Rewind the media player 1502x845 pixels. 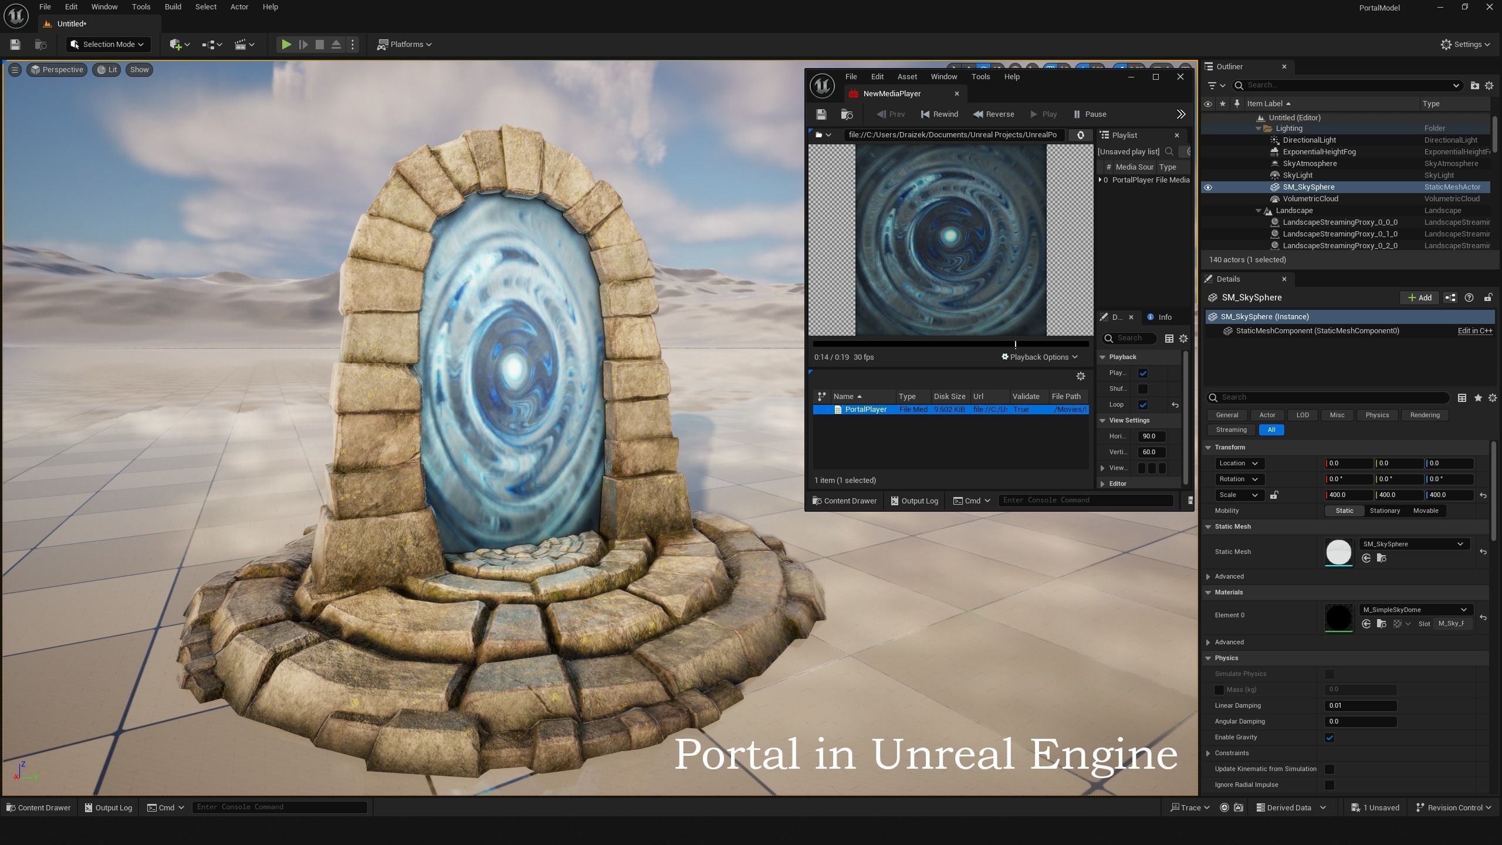point(939,114)
